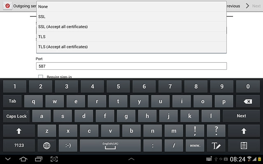This screenshot has height=164, width=263.
Task: Tap the Port field showing 587
Action: tap(131, 66)
